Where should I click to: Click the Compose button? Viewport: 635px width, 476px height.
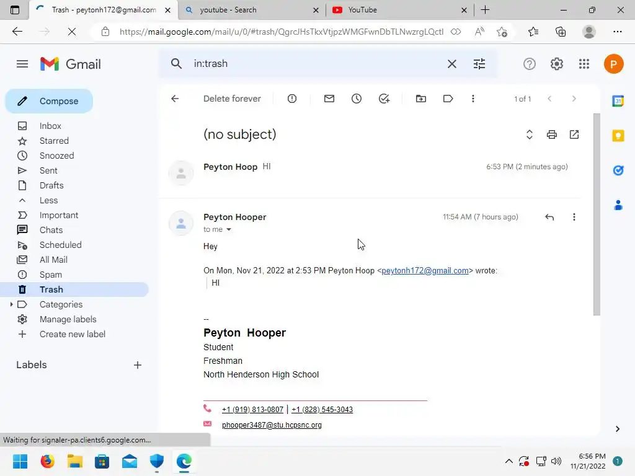click(x=49, y=101)
